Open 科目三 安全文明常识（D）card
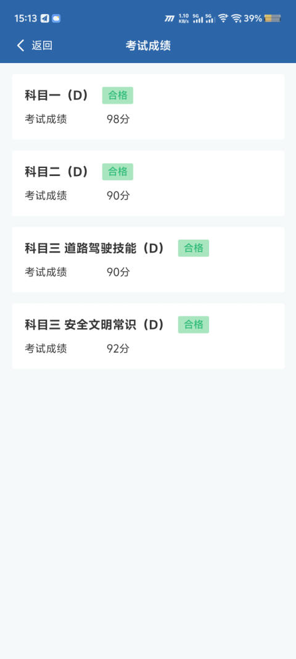The image size is (296, 659). tap(148, 336)
